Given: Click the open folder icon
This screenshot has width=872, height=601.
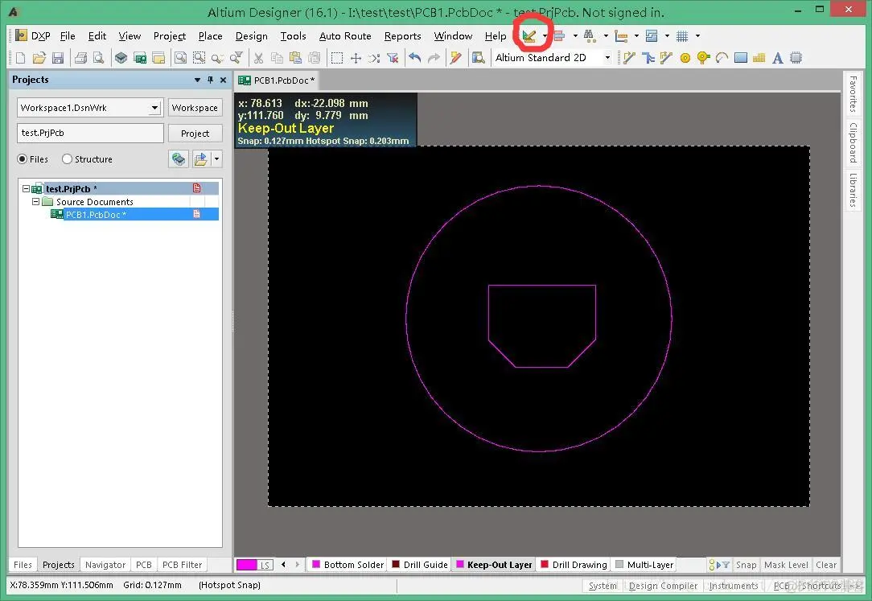Looking at the screenshot, I should (x=39, y=58).
